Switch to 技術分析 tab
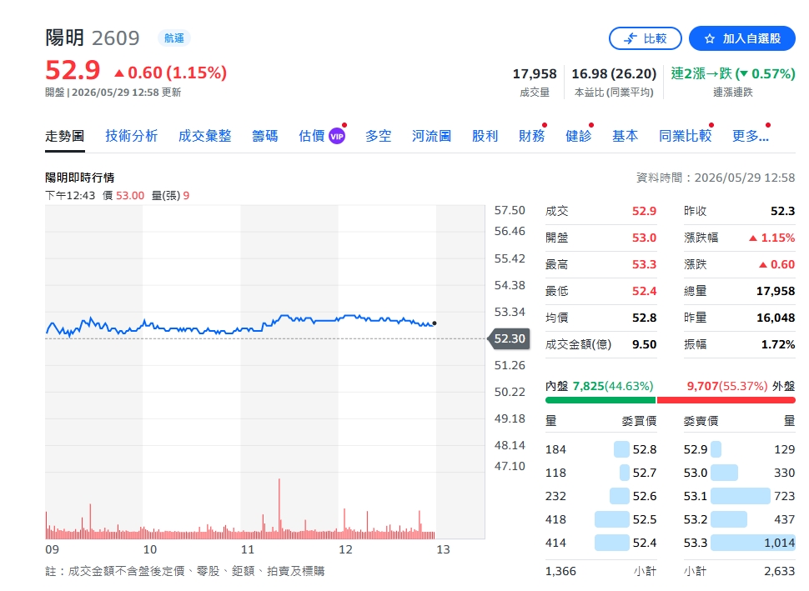Screen dimensions: 809x591 click(x=131, y=136)
